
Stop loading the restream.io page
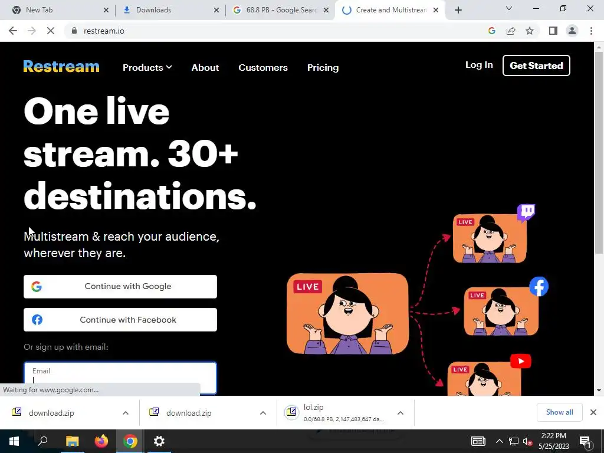point(51,31)
